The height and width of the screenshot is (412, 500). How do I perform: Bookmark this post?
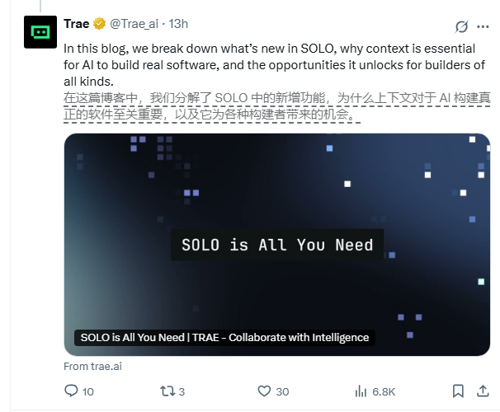click(x=458, y=391)
